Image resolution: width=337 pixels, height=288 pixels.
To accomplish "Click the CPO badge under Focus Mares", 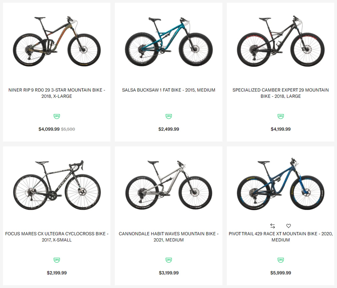I will click(57, 260).
